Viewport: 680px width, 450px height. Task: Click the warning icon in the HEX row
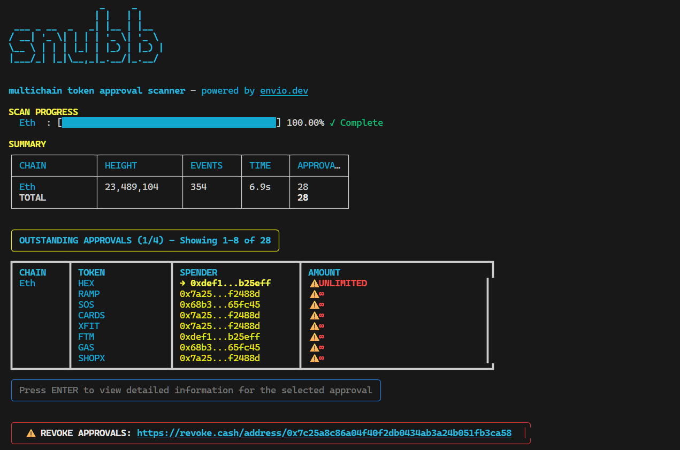pyautogui.click(x=314, y=284)
